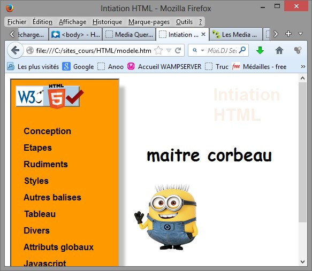Switch to the écharge... tab

[x=33, y=34]
